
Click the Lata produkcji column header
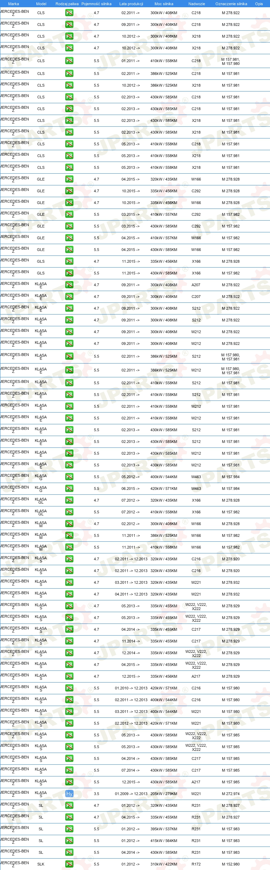[131, 4]
